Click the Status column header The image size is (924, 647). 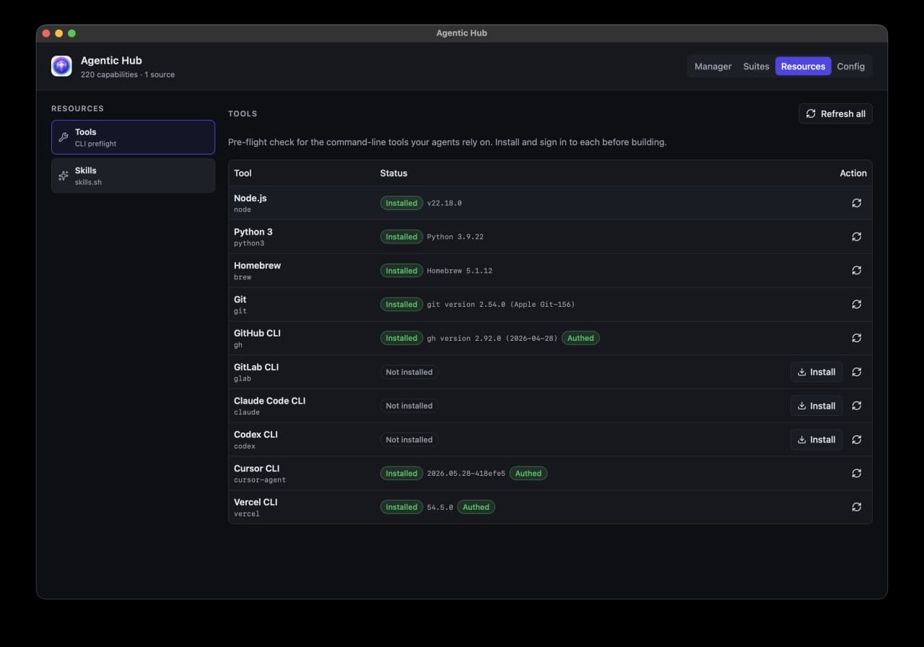(x=393, y=173)
